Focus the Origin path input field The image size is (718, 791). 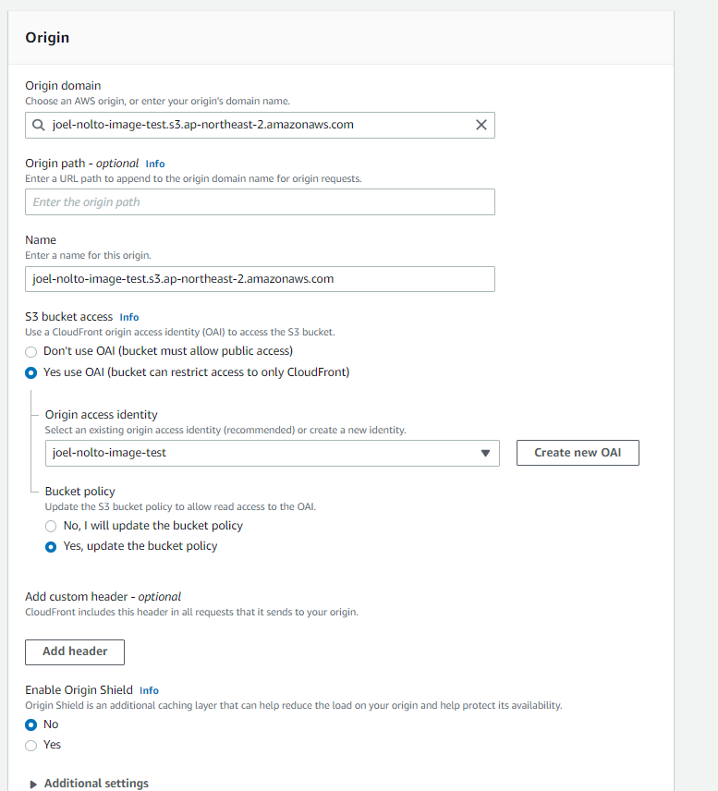(x=260, y=201)
